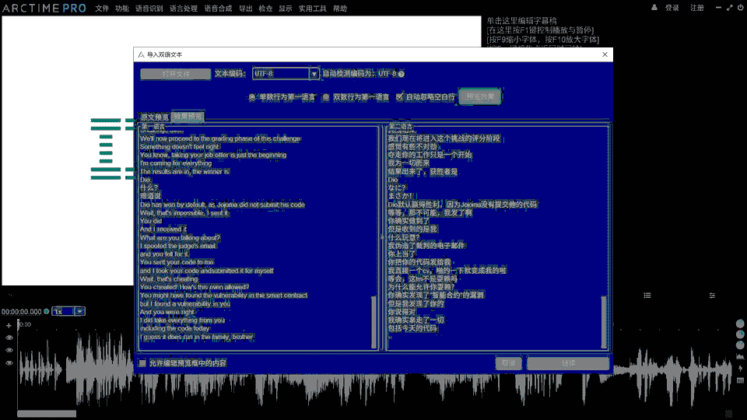Viewport: 747px width, 420px height.
Task: Open the UTF-8 text encoding dropdown
Action: click(314, 74)
